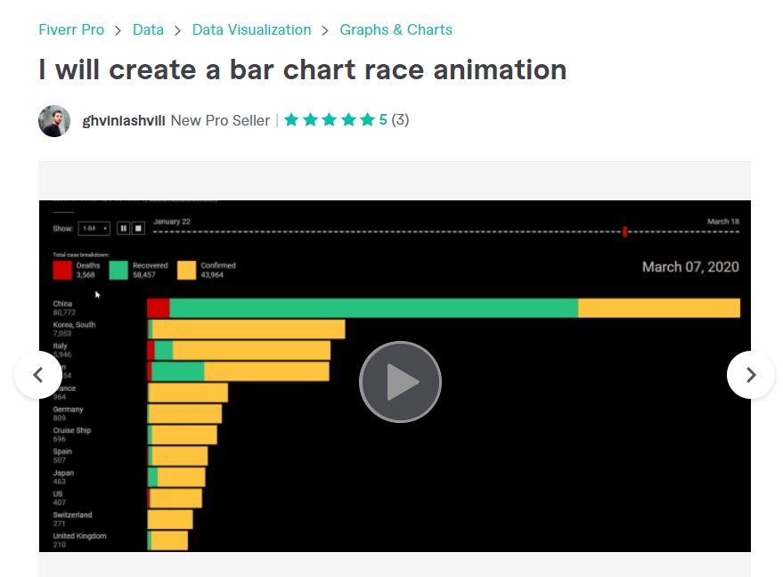This screenshot has height=577, width=783.
Task: Click the Korea, South row label
Action: (x=74, y=324)
